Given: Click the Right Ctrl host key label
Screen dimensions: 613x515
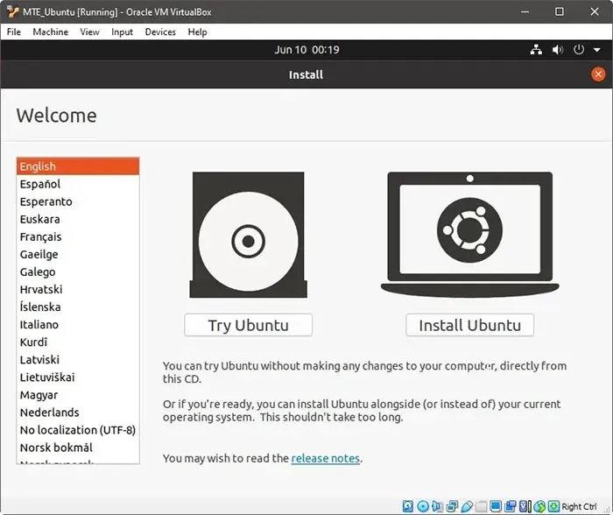Looking at the screenshot, I should [579, 506].
